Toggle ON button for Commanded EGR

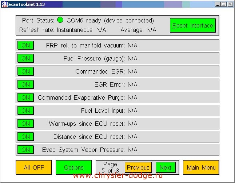(25, 71)
